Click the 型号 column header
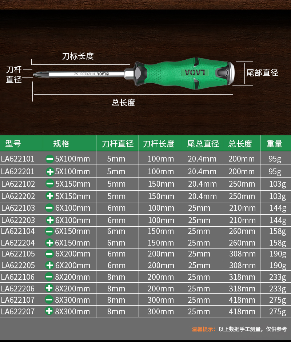The height and width of the screenshot is (342, 291). [x=13, y=144]
